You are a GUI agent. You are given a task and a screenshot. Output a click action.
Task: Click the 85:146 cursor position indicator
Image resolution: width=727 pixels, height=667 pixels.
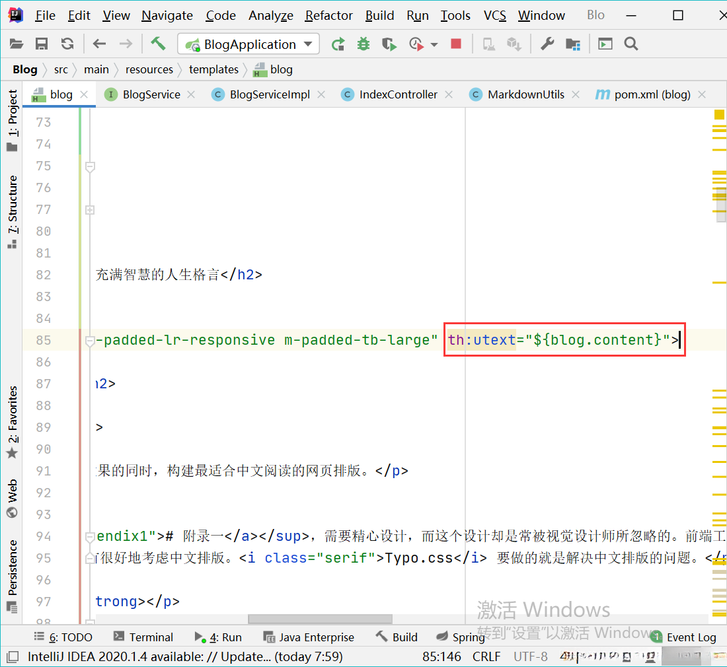(x=441, y=657)
